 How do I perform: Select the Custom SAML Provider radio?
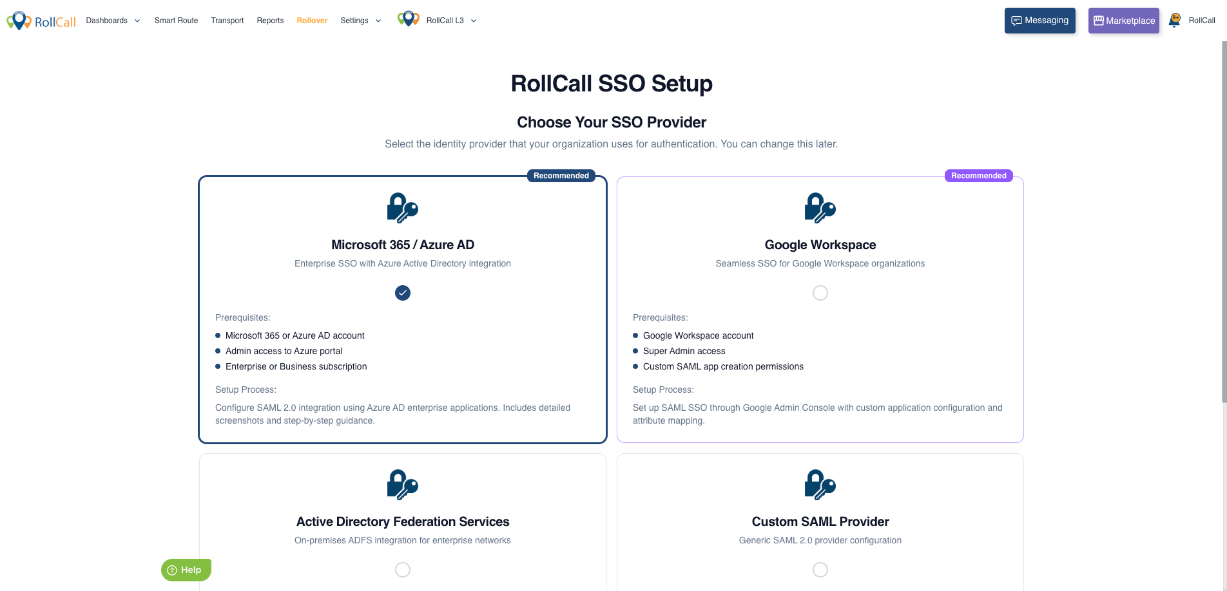(820, 570)
